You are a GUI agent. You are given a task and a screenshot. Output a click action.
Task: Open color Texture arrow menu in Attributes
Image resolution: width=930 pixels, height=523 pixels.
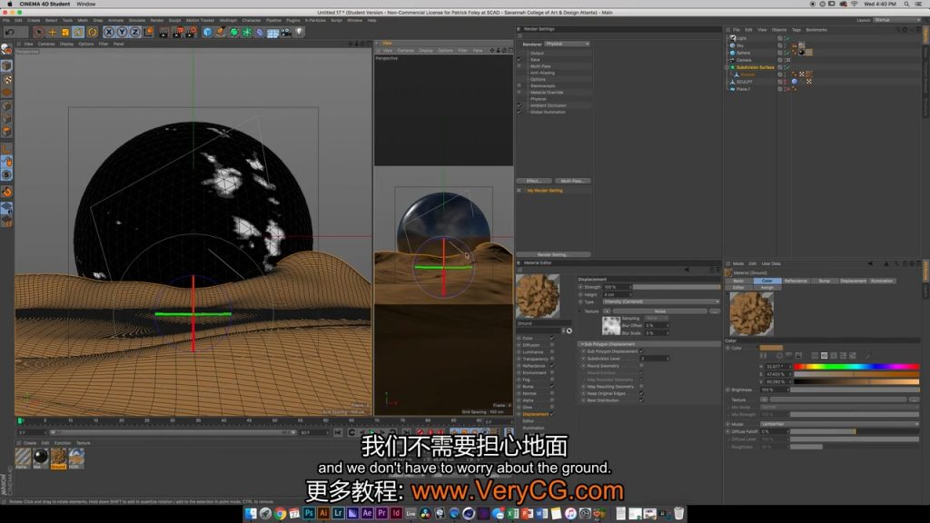(764, 400)
